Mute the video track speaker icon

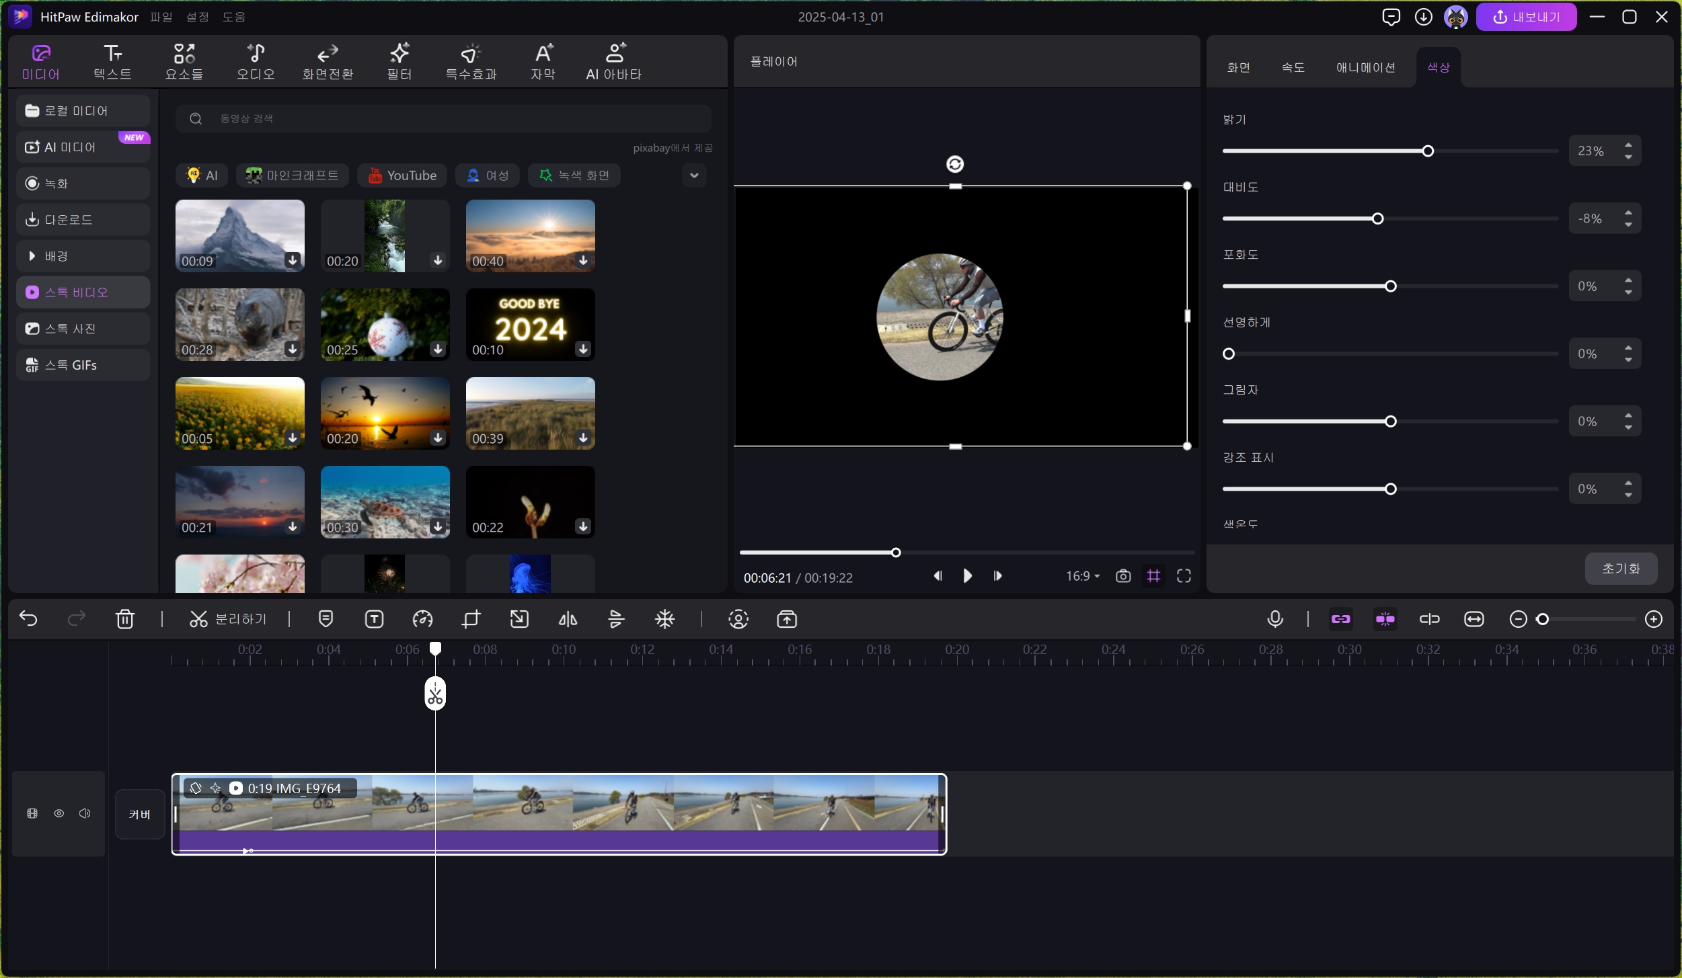tap(85, 813)
